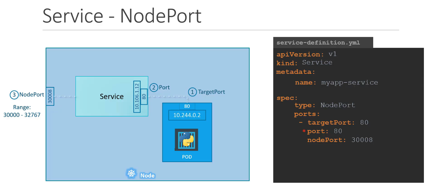Click the targetPort: 80 line in YAML
The image size is (431, 189).
[337, 123]
